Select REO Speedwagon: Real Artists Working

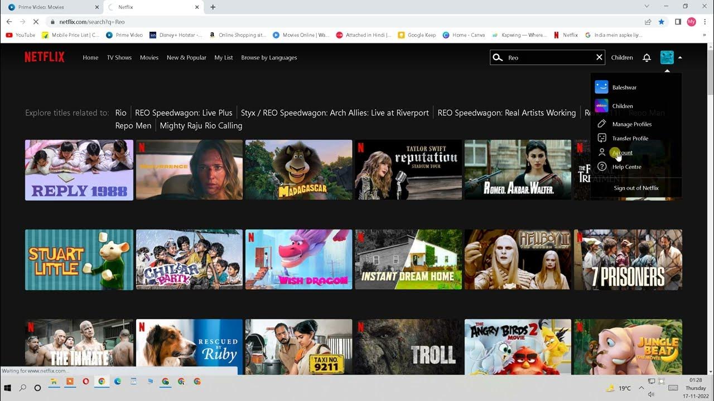click(506, 113)
